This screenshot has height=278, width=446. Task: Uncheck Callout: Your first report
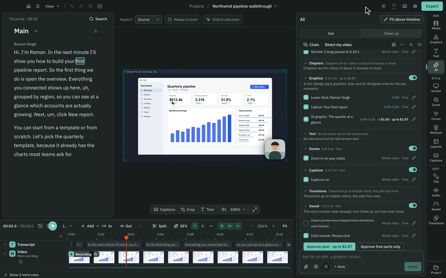click(x=306, y=107)
